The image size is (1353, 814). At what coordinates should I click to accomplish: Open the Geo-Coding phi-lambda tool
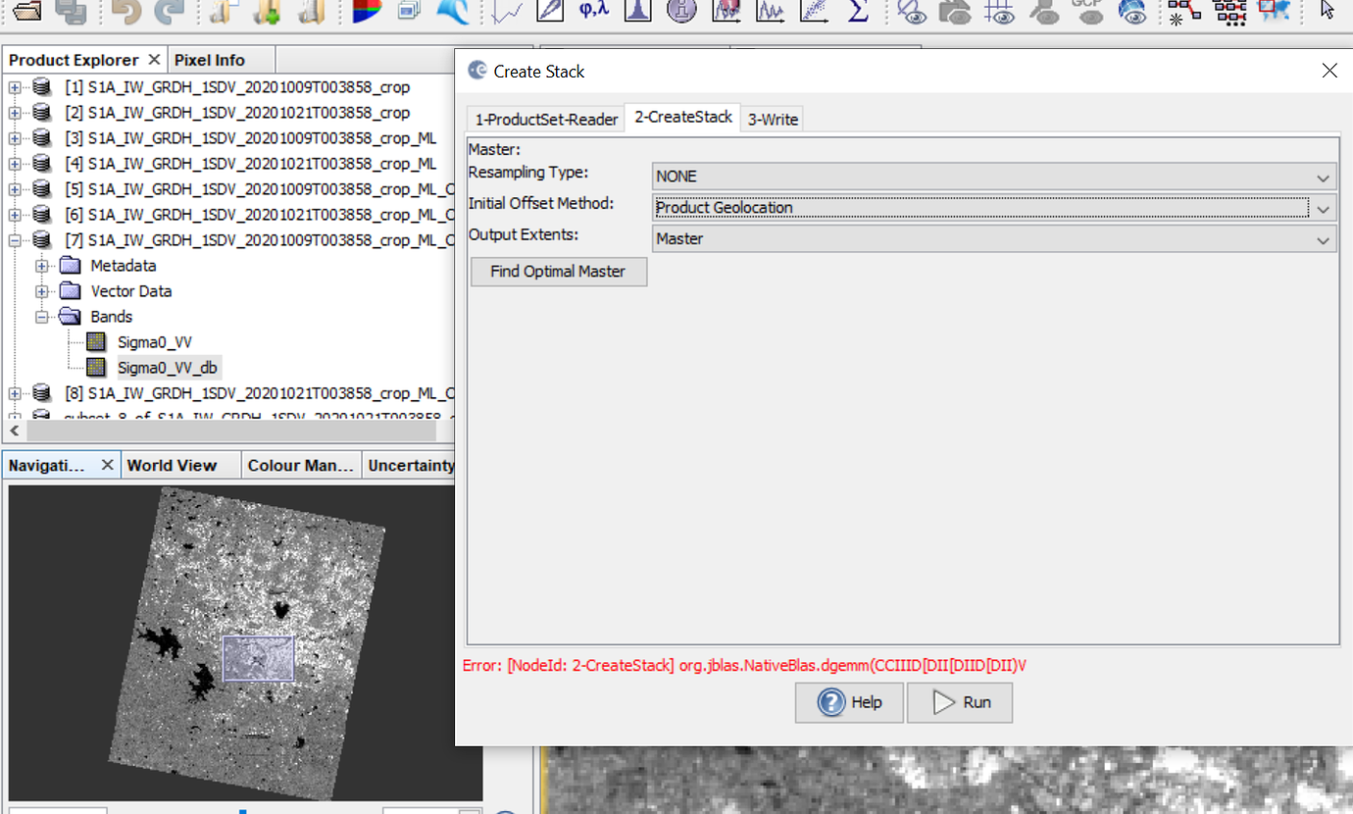tap(594, 10)
